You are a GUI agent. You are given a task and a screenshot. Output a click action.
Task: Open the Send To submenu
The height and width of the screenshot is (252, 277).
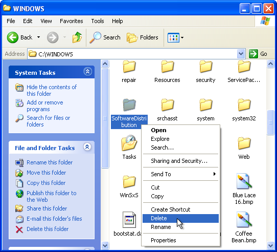[180, 174]
